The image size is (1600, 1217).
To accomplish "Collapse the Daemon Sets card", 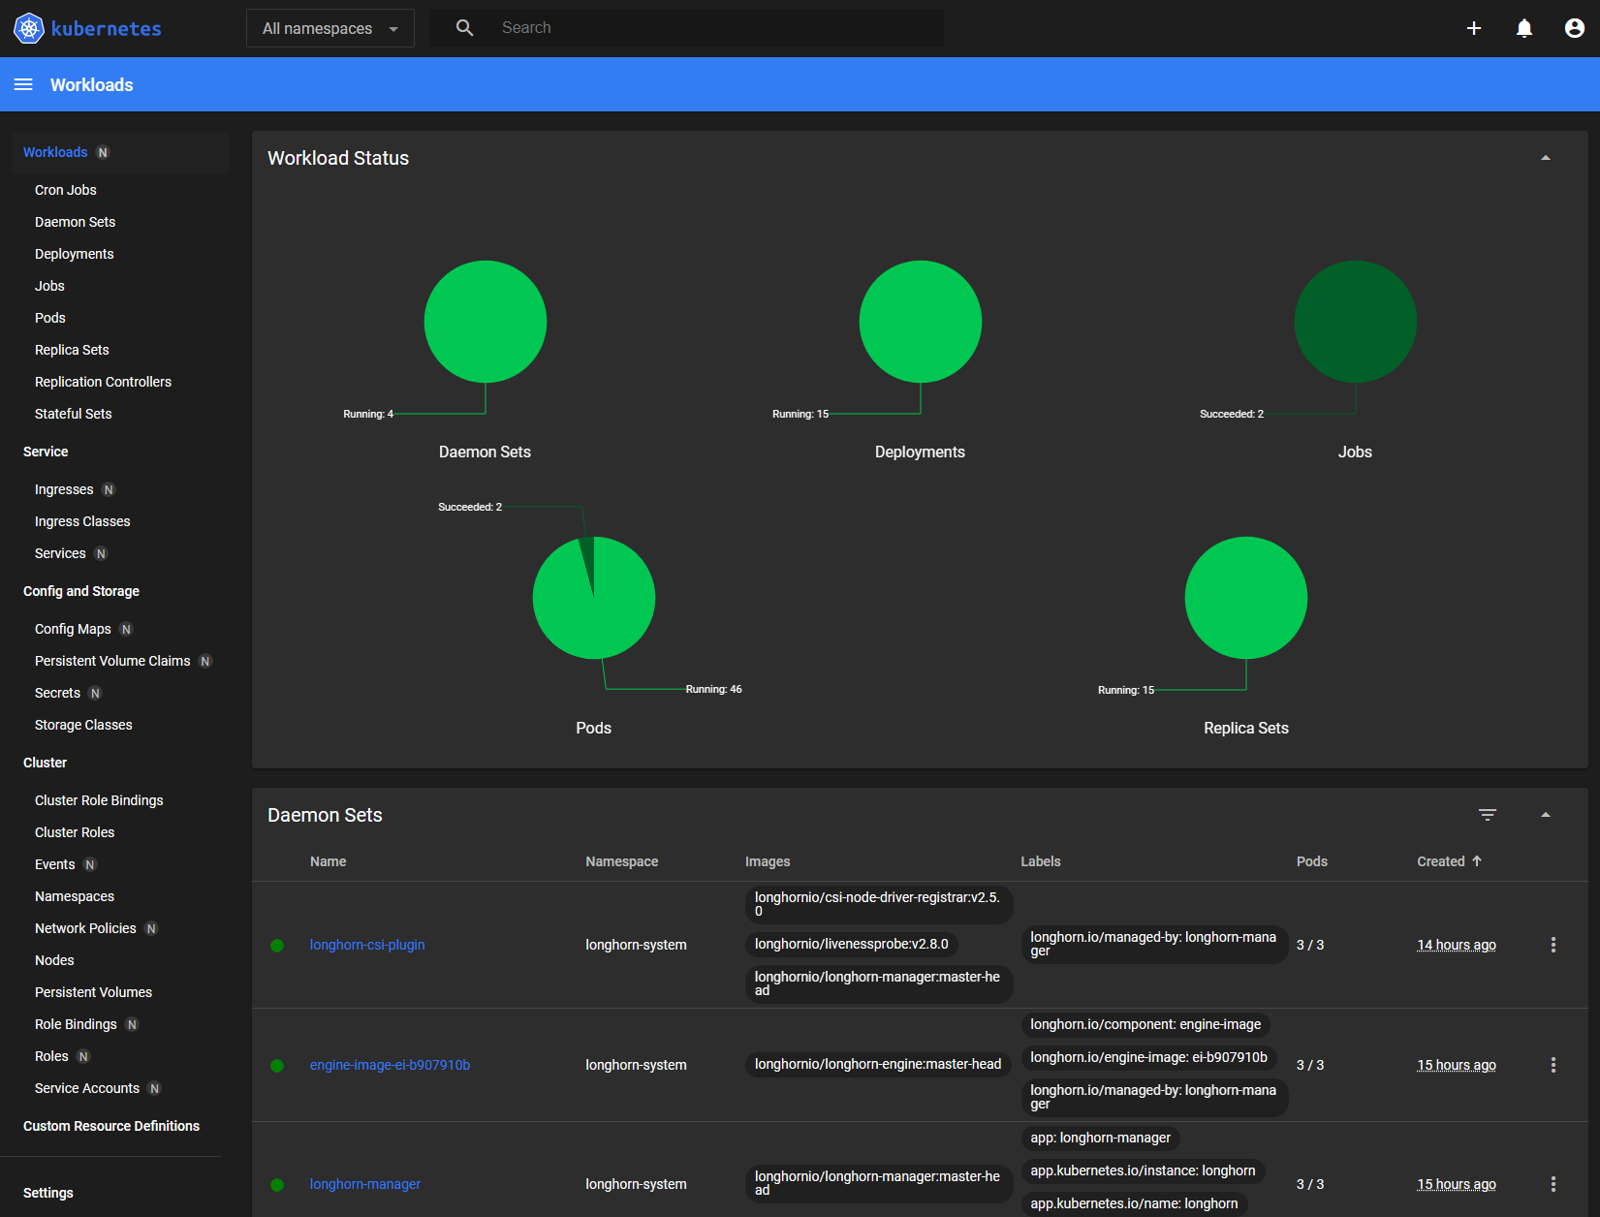I will [1545, 815].
